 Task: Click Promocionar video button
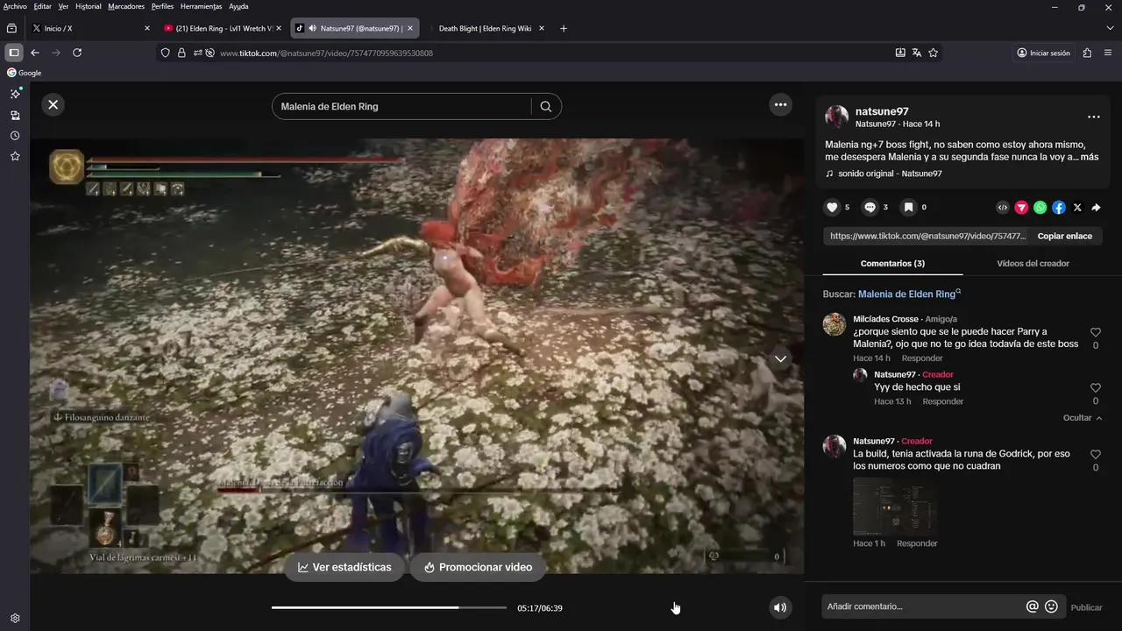478,567
